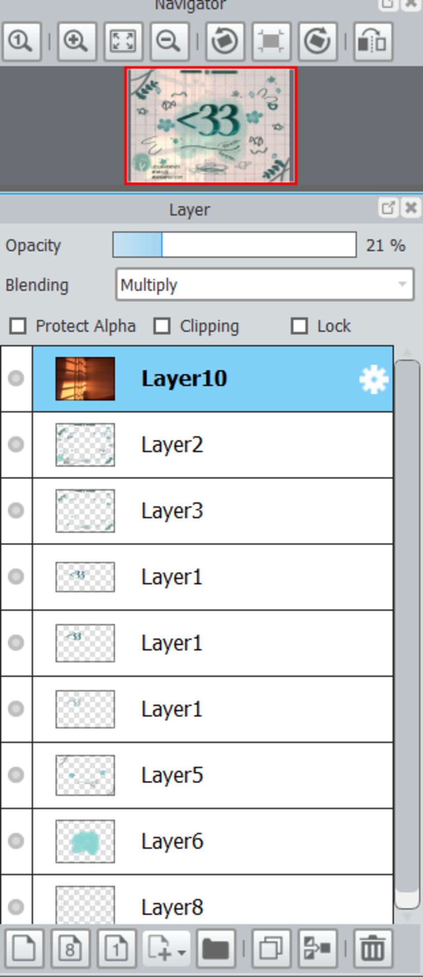Toggle visibility of Layer2
The image size is (423, 977).
[16, 445]
